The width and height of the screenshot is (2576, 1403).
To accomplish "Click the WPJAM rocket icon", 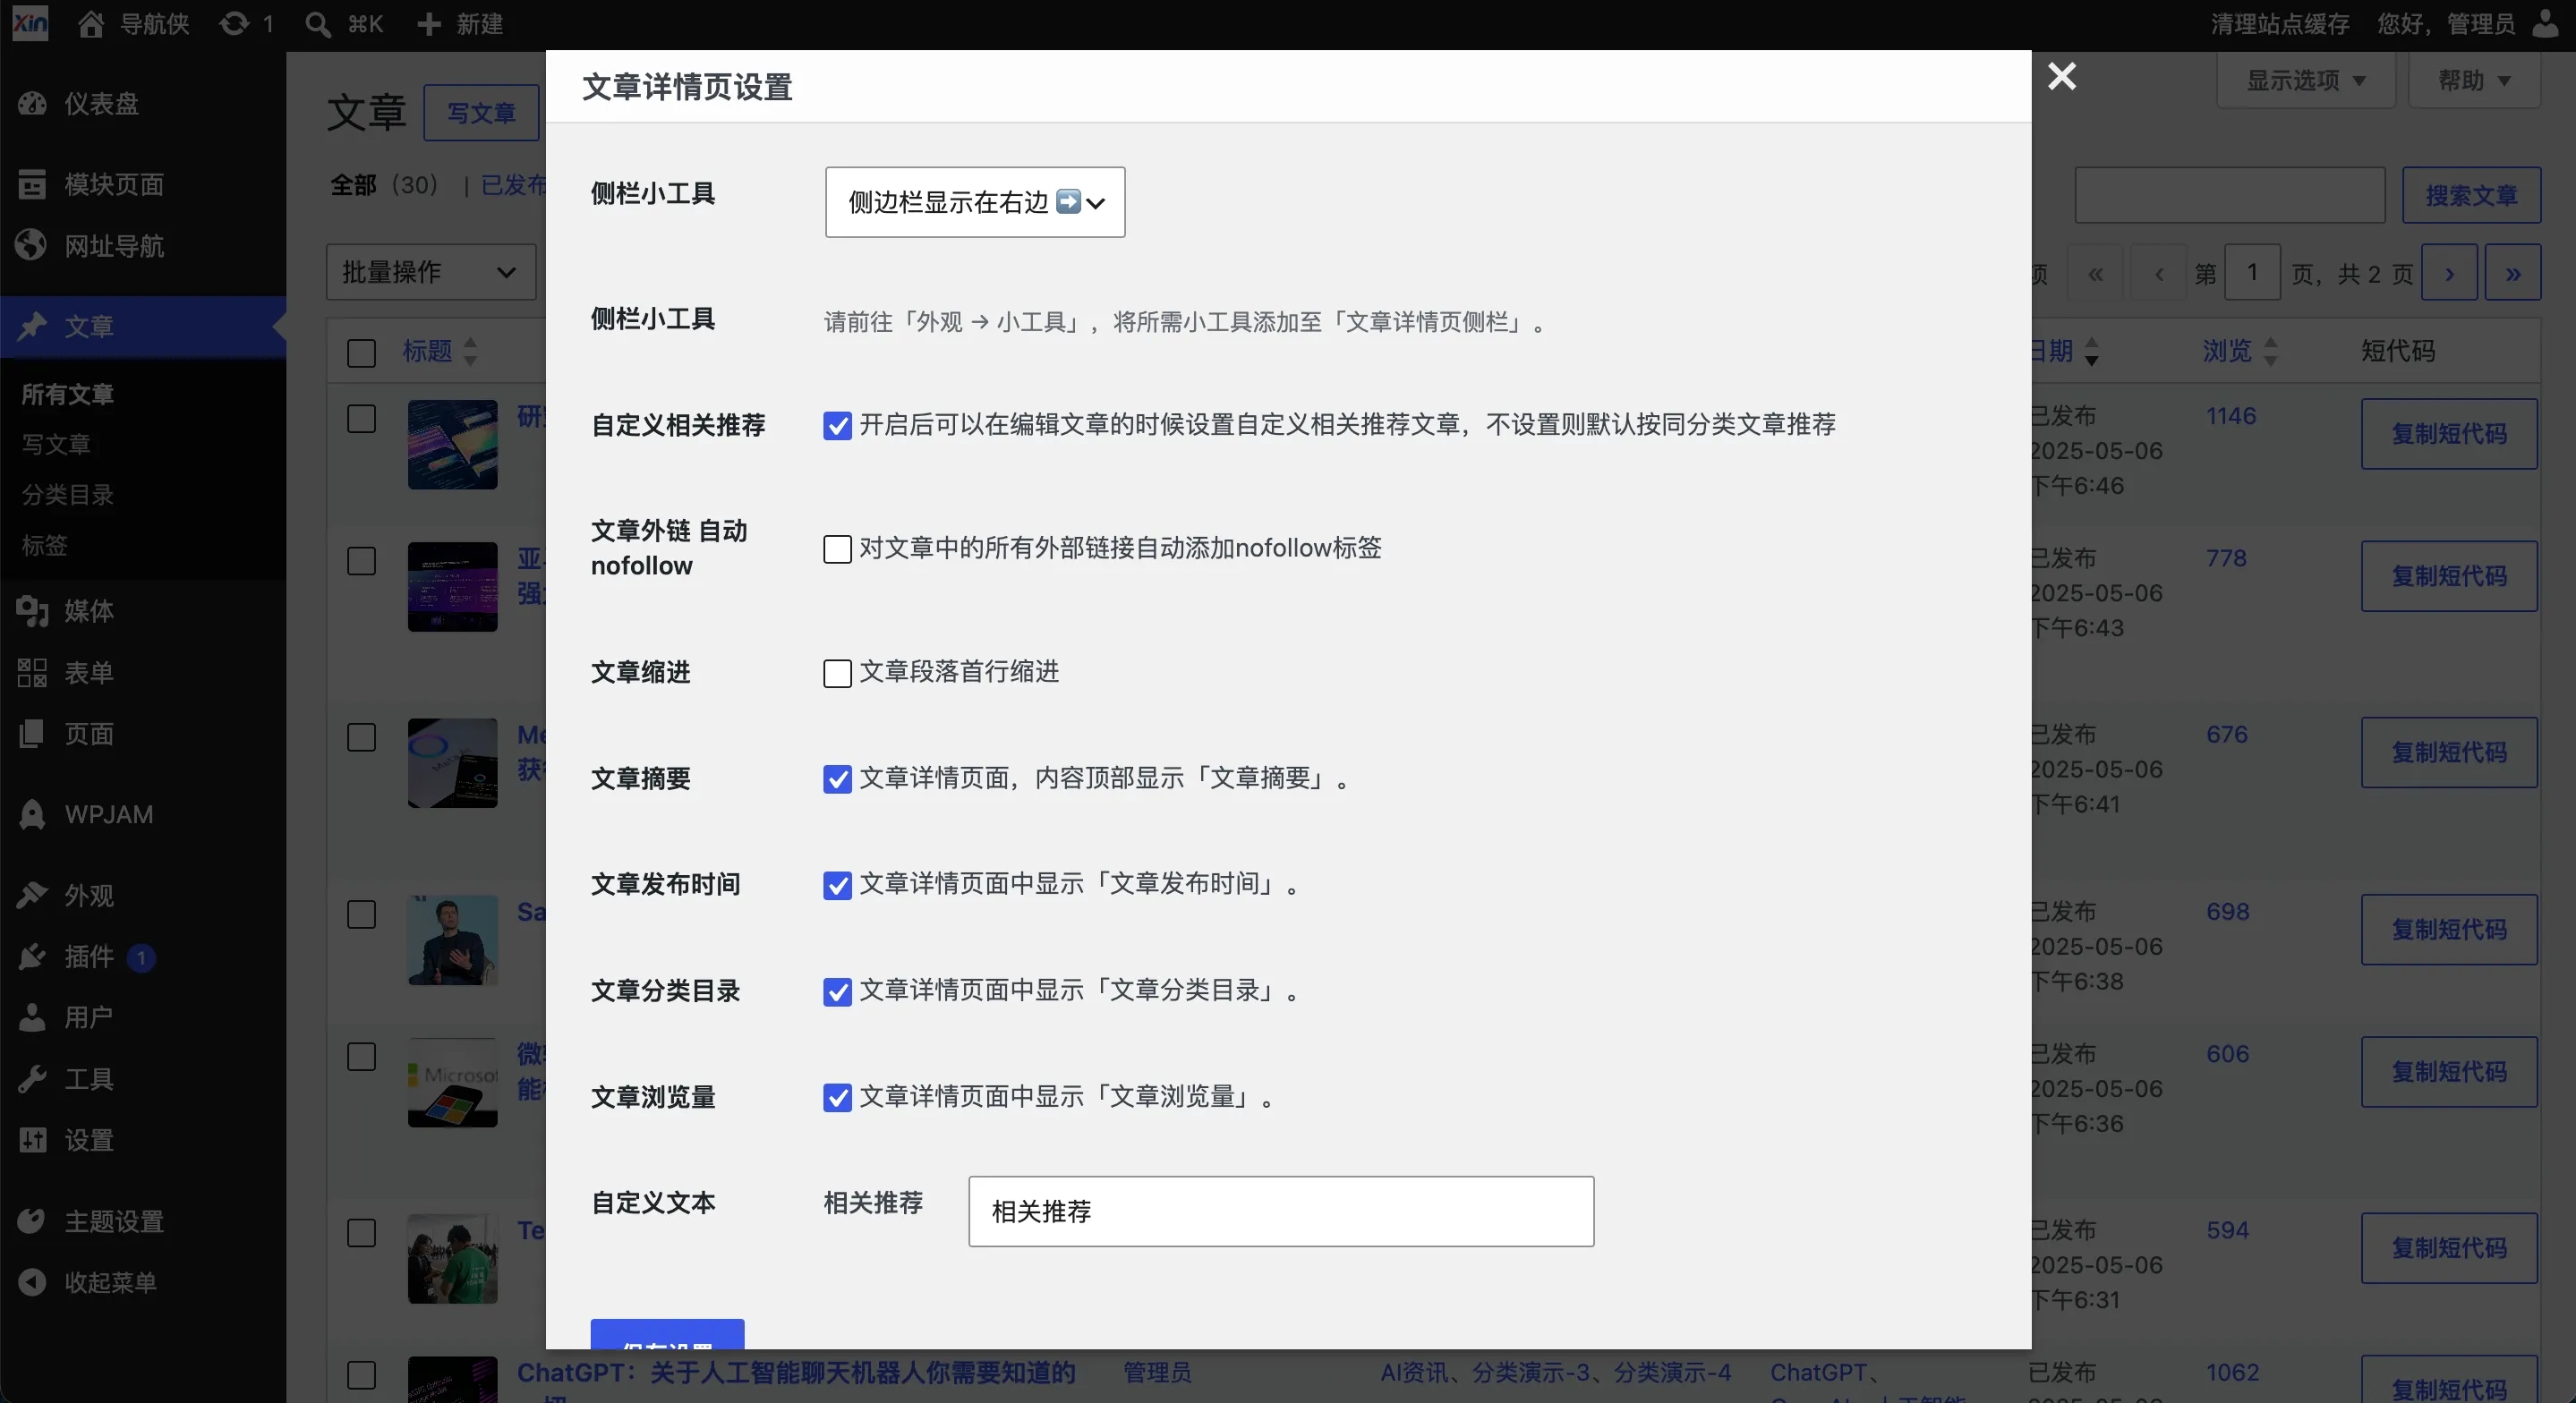I will tap(32, 814).
